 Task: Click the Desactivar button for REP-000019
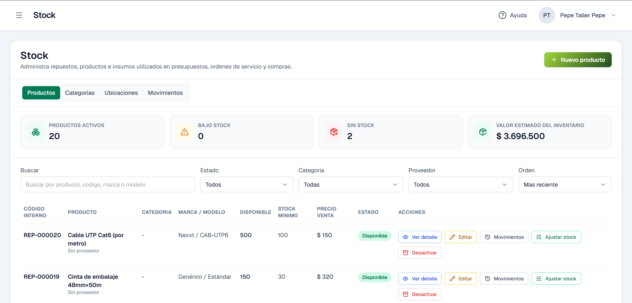(x=420, y=294)
